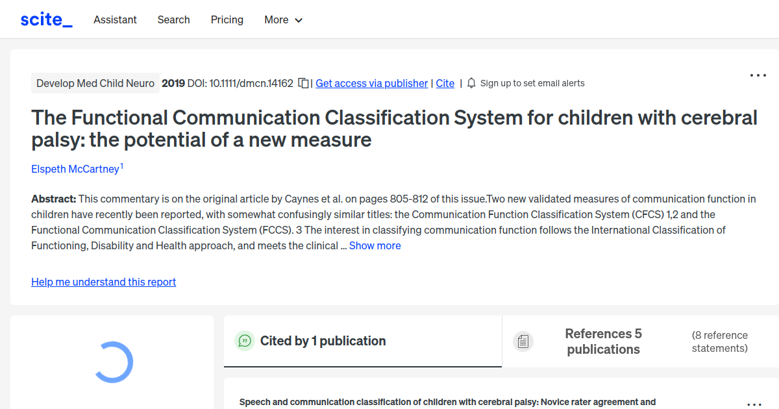The width and height of the screenshot is (779, 409).
Task: Open Get access via publisher link
Action: [371, 83]
